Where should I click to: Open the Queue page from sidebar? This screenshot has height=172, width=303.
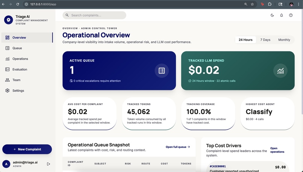(x=27, y=48)
